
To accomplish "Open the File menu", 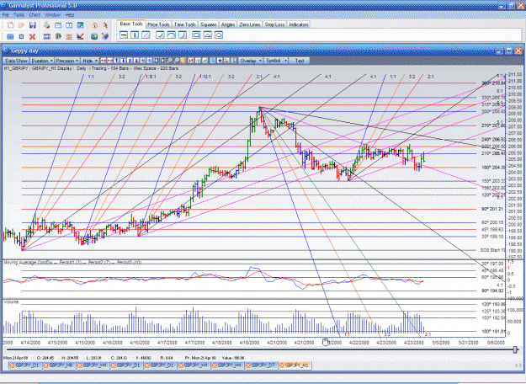I will pyautogui.click(x=5, y=15).
